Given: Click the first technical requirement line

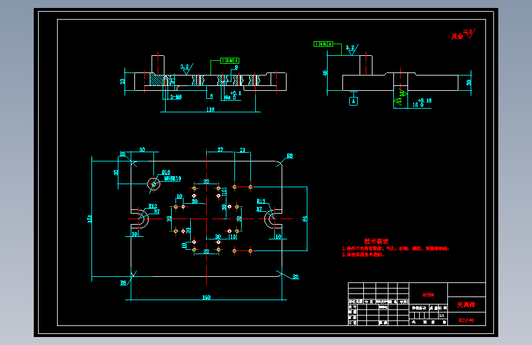Looking at the screenshot, I should [x=395, y=249].
